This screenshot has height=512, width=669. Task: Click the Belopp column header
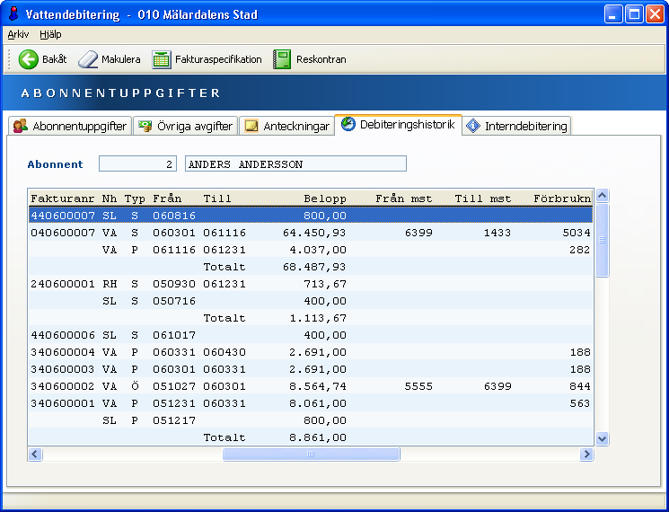(325, 199)
